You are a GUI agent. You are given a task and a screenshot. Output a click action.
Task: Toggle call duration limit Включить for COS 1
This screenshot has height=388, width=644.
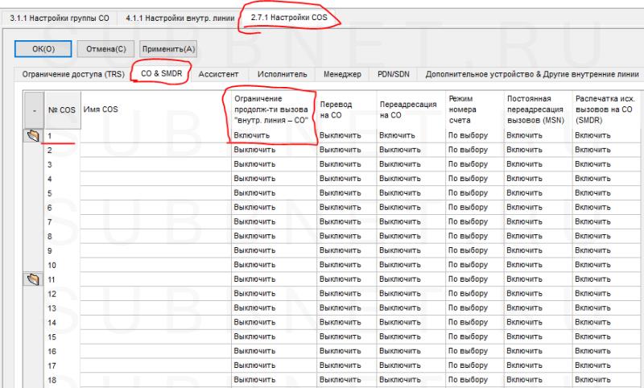pyautogui.click(x=272, y=136)
